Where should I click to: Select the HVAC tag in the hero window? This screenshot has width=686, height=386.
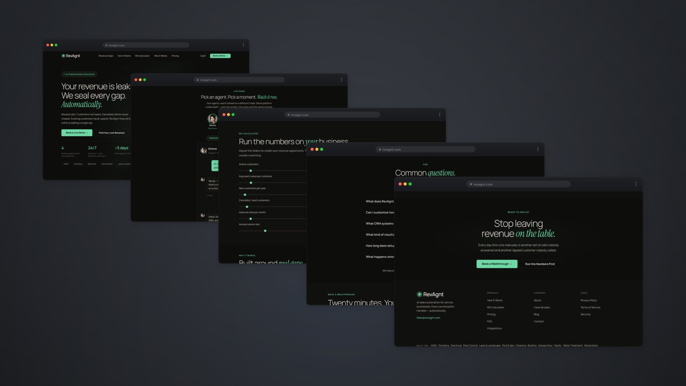coord(66,164)
